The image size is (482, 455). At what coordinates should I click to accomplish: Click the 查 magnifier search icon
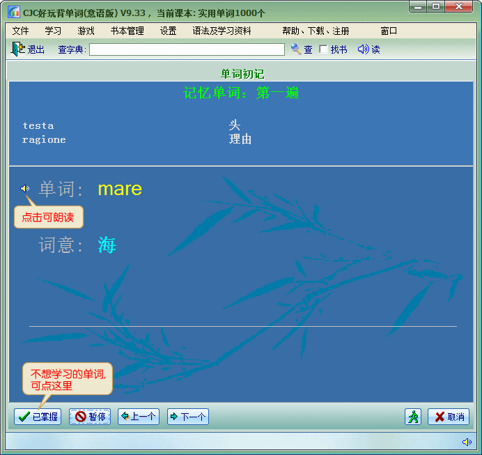[297, 49]
